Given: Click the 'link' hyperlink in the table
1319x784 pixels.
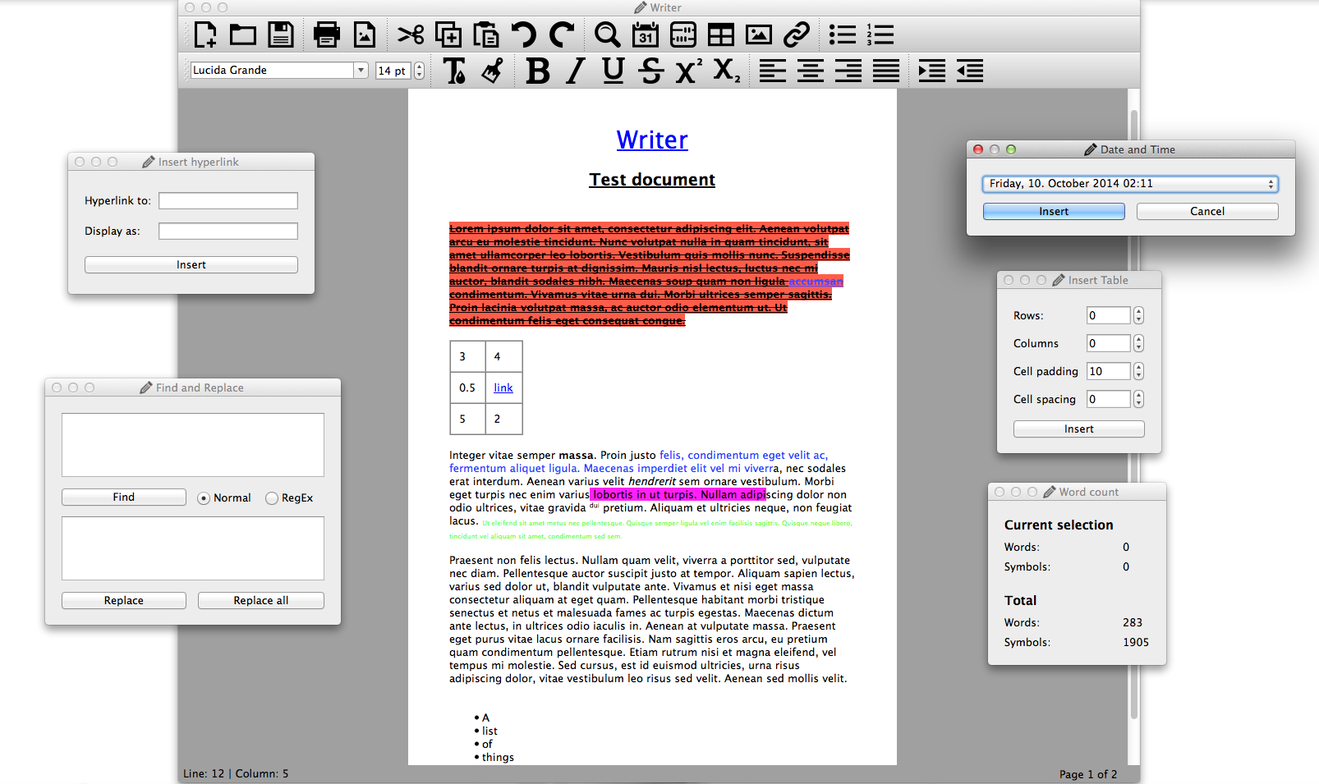Looking at the screenshot, I should [503, 388].
